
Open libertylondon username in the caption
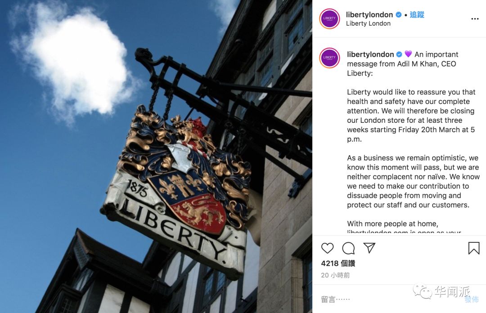(370, 54)
